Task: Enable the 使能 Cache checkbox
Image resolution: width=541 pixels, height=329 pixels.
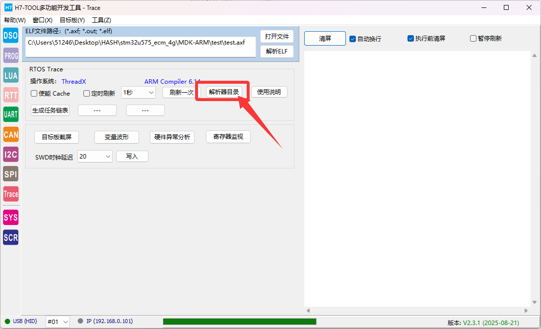Action: pyautogui.click(x=34, y=93)
